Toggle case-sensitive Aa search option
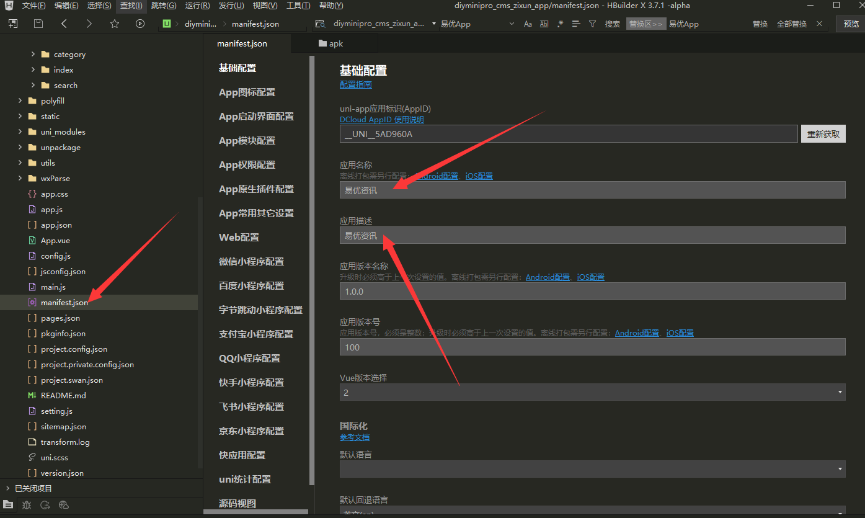Viewport: 865px width, 518px height. coord(528,24)
